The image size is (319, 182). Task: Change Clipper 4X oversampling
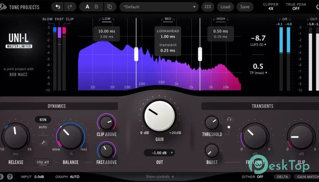click(271, 7)
